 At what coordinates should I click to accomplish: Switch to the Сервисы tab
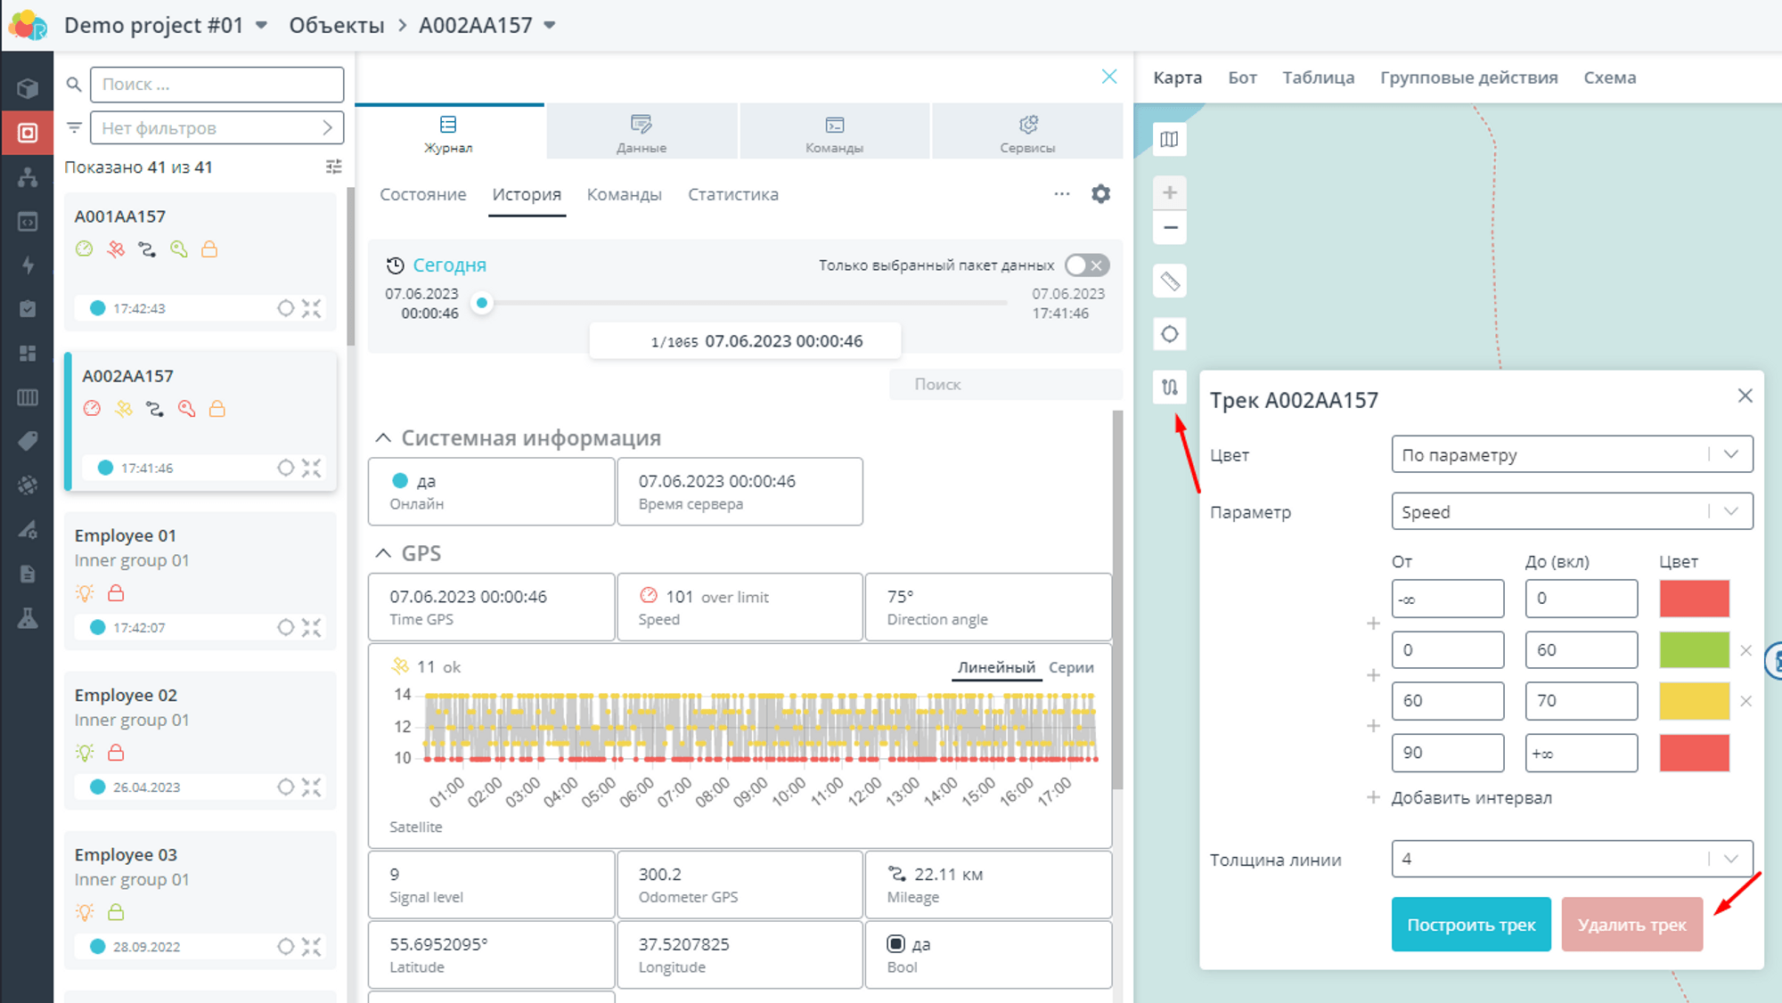[1027, 134]
